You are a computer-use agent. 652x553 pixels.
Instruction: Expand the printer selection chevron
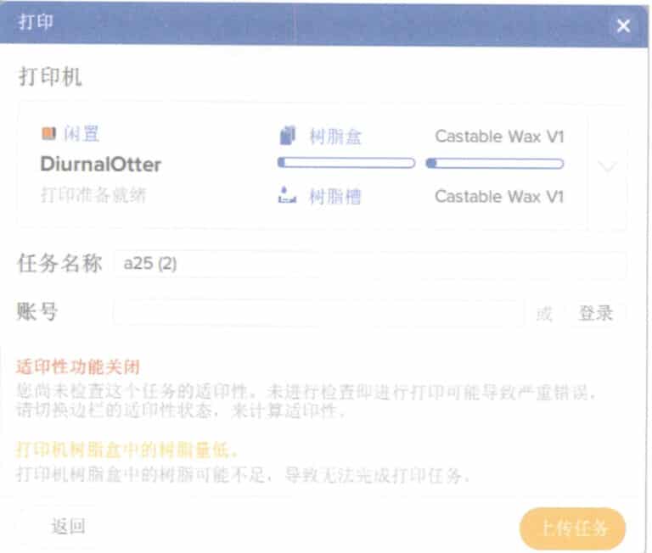608,166
